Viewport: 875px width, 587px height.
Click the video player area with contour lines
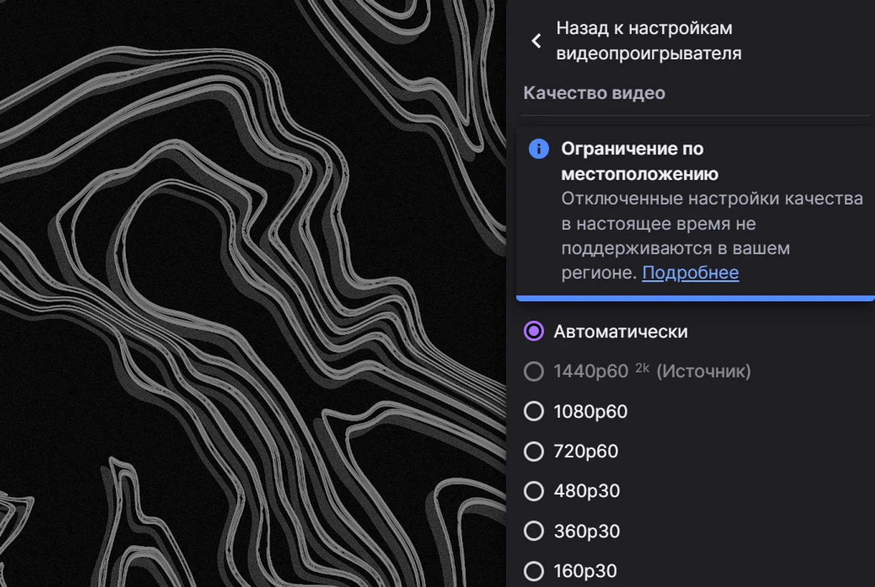click(x=253, y=294)
